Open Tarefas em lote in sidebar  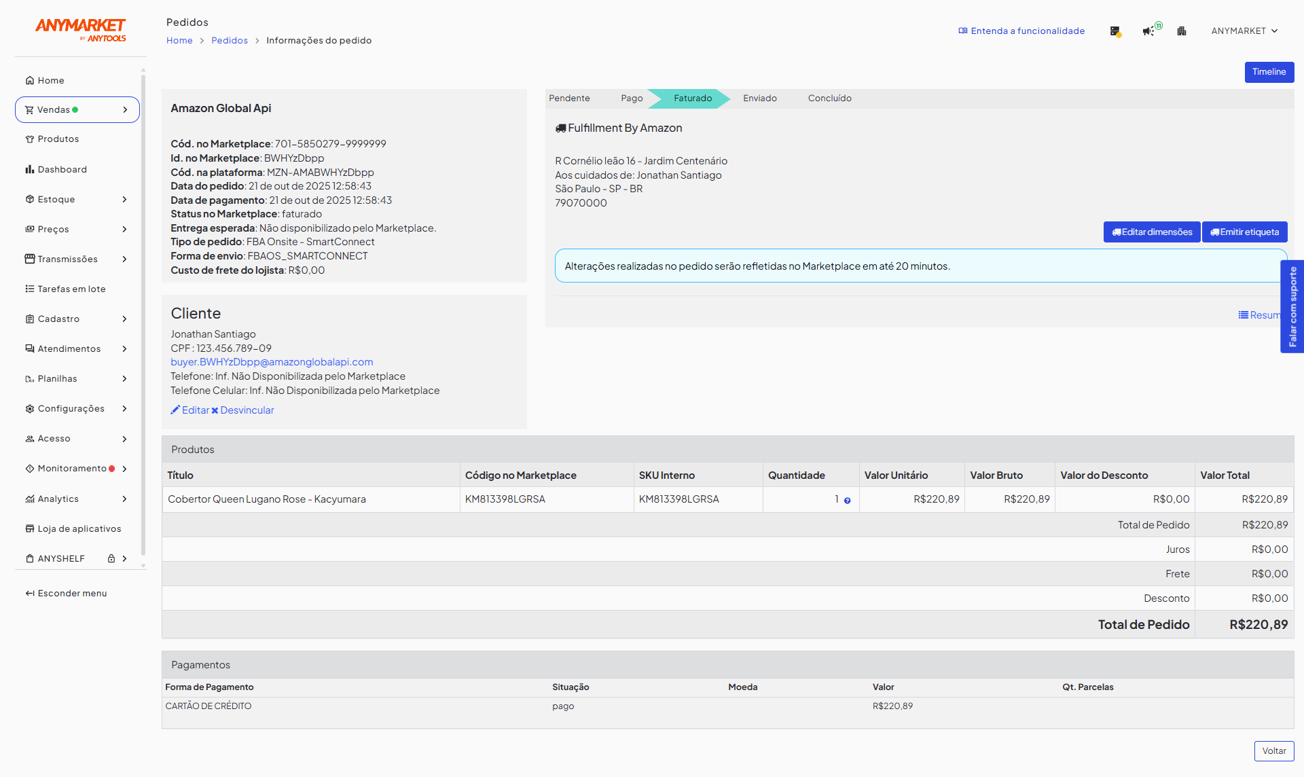(71, 289)
